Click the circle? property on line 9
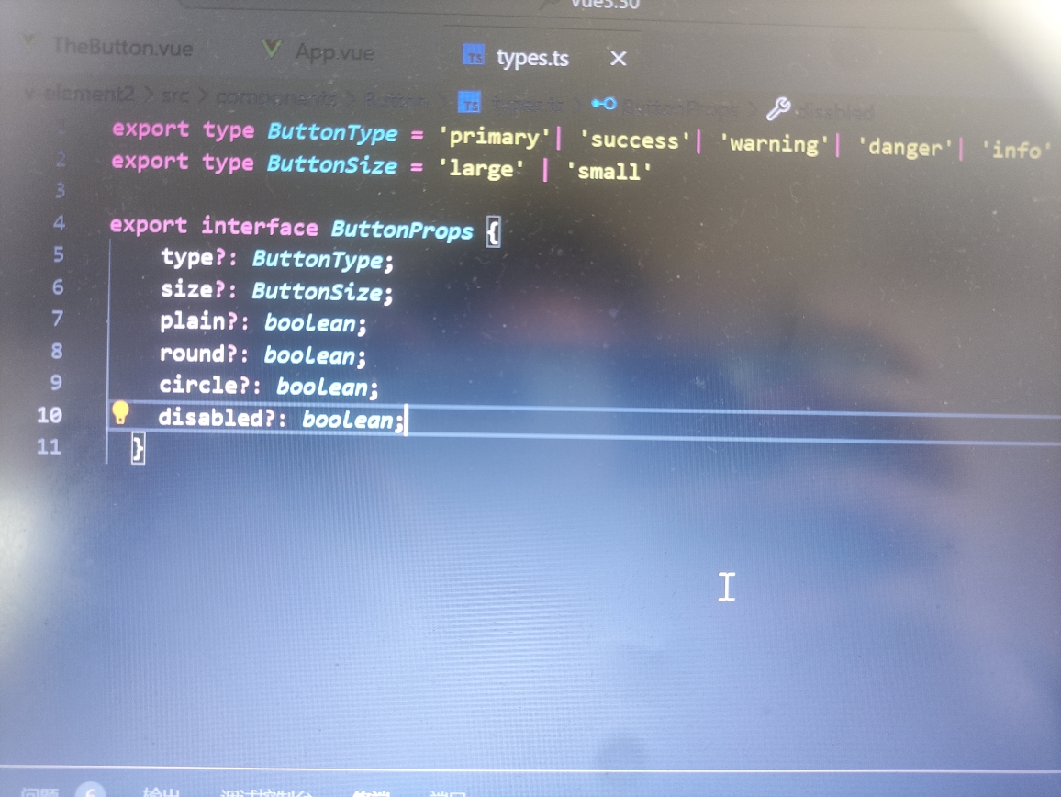This screenshot has width=1061, height=797. coord(205,386)
